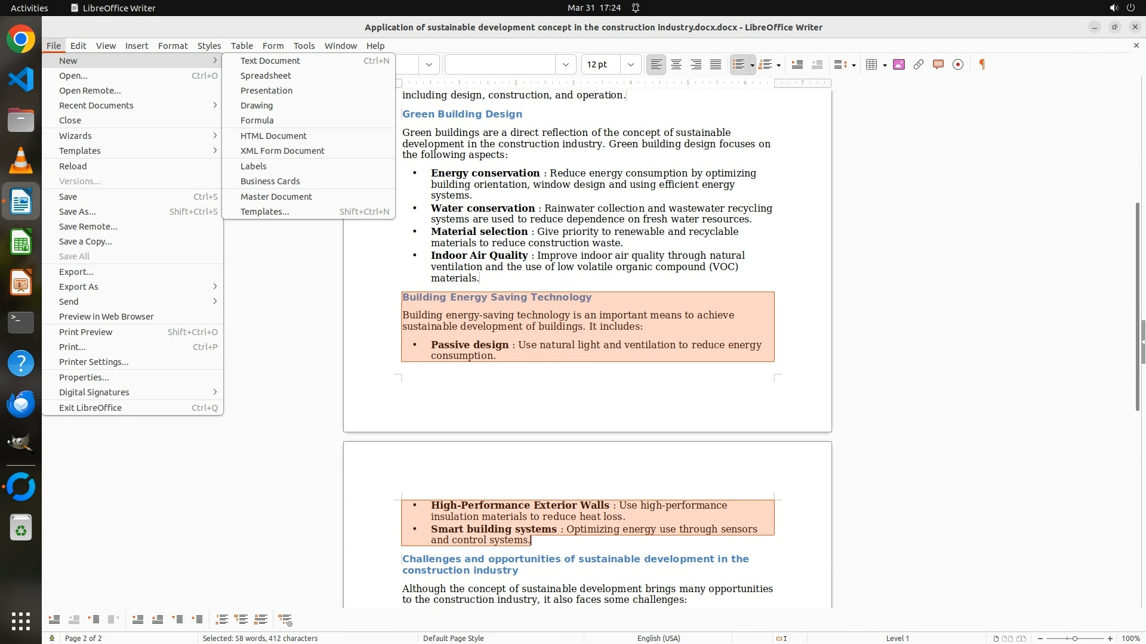Open Print Preview from File menu
Viewport: 1146px width, 644px height.
coord(85,332)
